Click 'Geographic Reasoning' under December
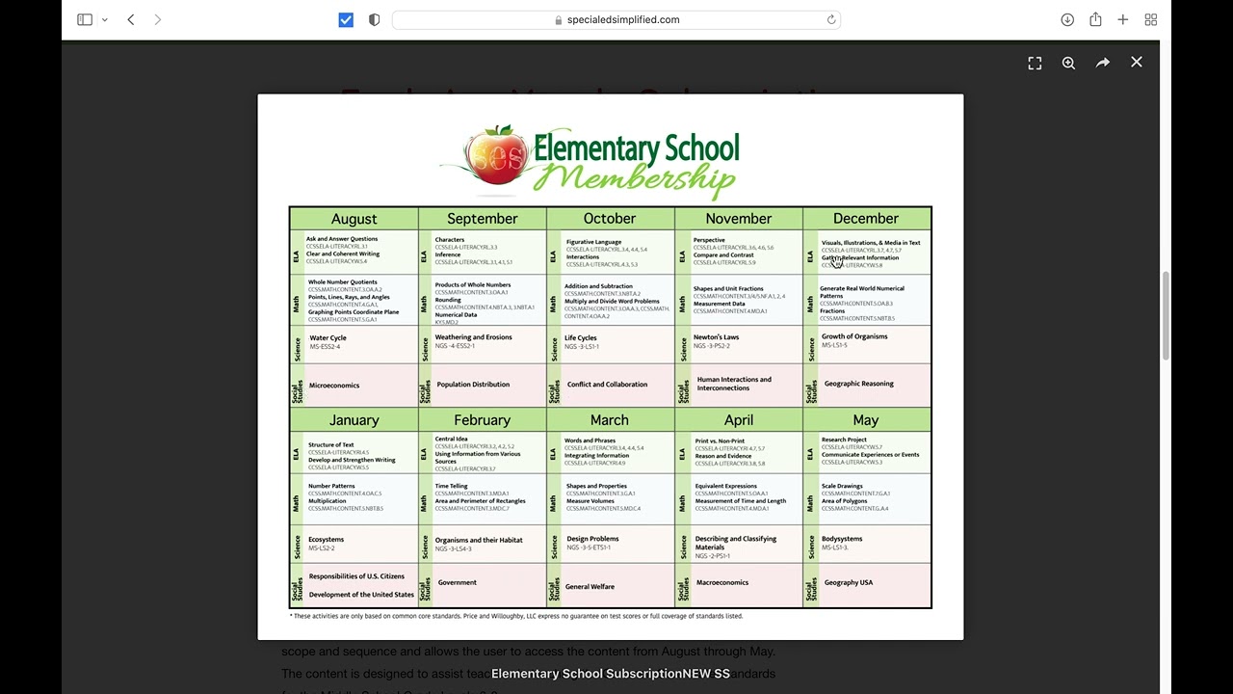This screenshot has width=1233, height=694. click(x=859, y=384)
